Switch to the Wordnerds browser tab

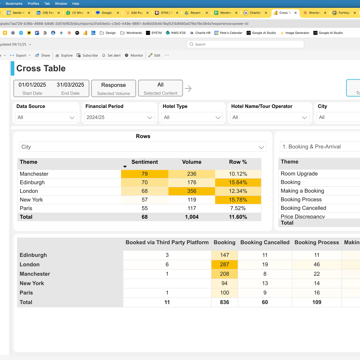point(226,13)
